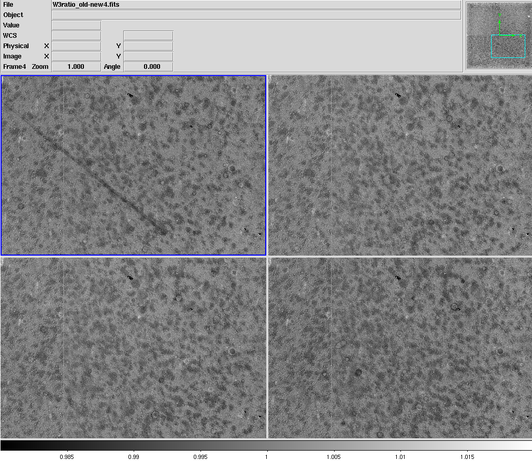Select the bottom-left image frame
Image resolution: width=532 pixels, height=461 pixels.
pos(133,348)
